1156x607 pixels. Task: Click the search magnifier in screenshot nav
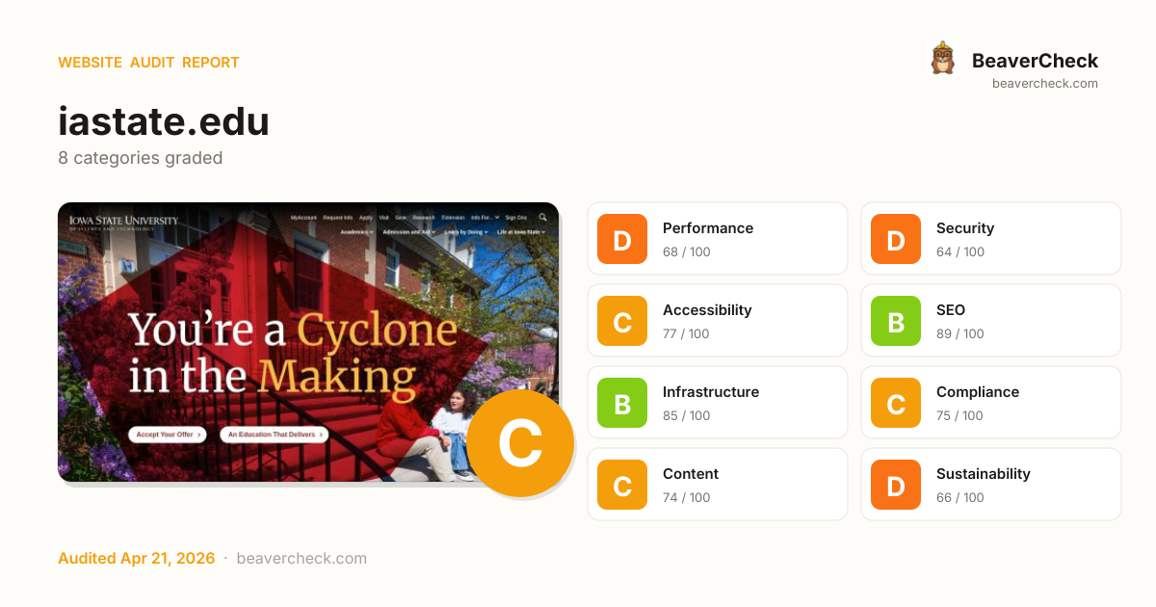click(542, 218)
